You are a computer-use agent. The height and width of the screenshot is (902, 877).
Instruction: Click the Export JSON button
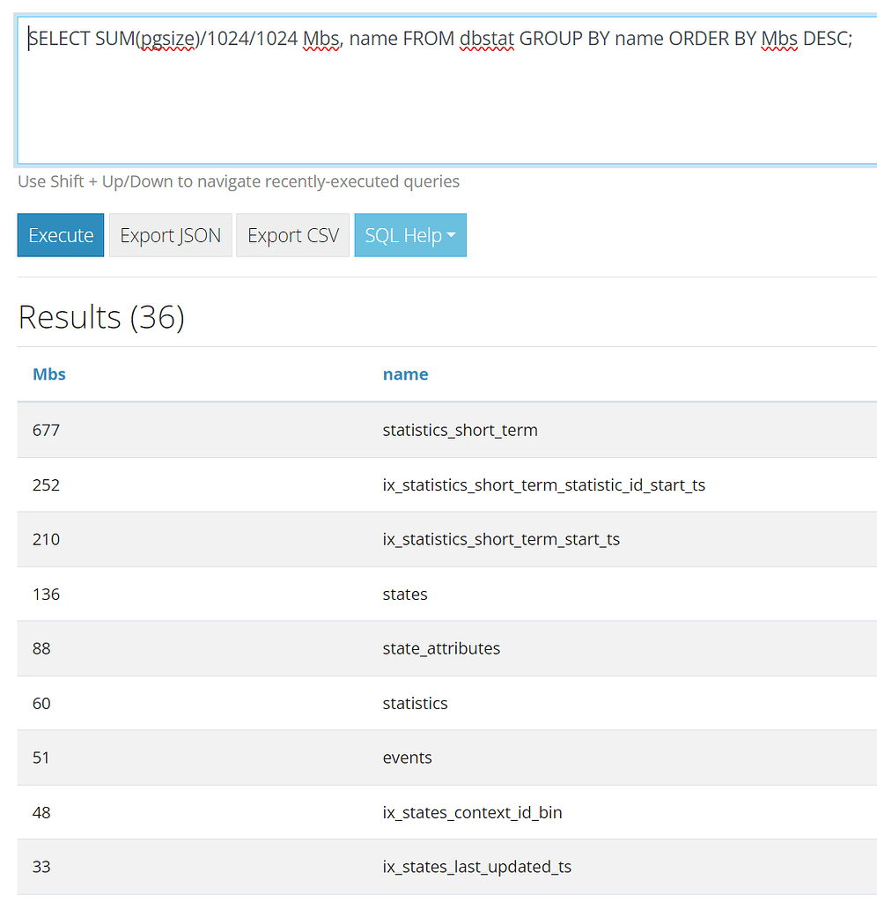pos(170,235)
